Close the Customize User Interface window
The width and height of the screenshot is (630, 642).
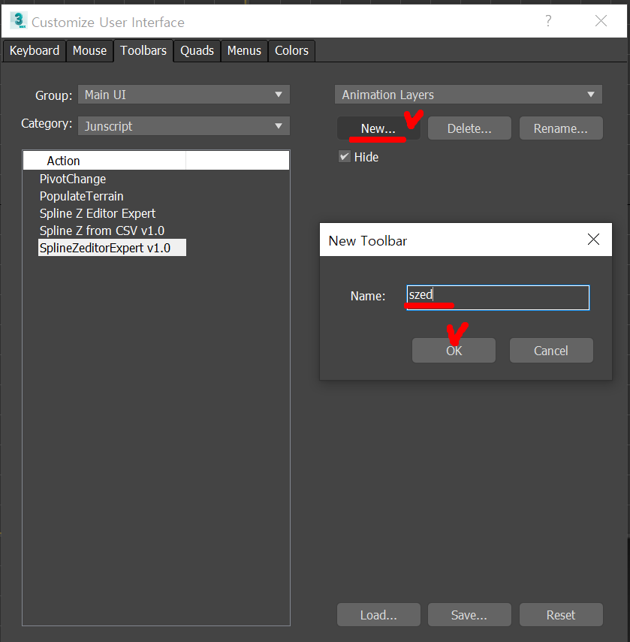601,20
